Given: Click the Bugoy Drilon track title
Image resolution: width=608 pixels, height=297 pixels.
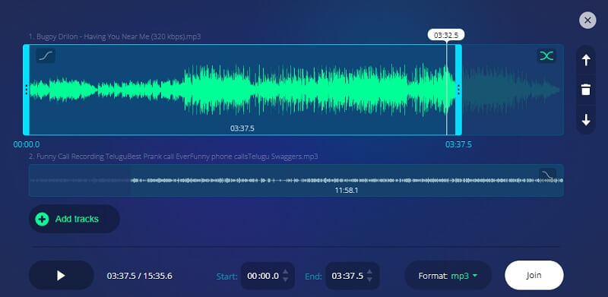Looking at the screenshot, I should coord(115,36).
